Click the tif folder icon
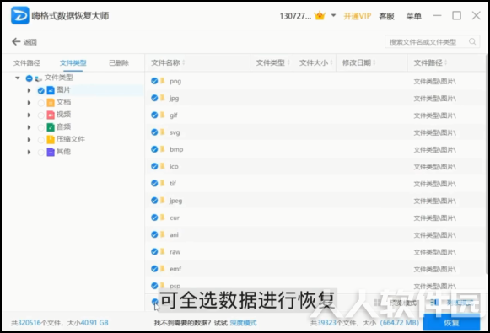 click(163, 183)
